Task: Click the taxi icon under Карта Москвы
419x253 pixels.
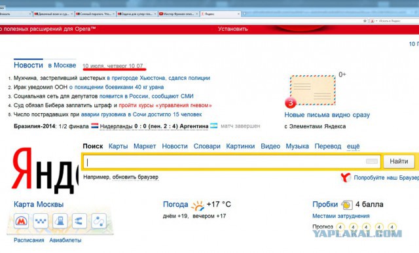Action: [x=41, y=221]
